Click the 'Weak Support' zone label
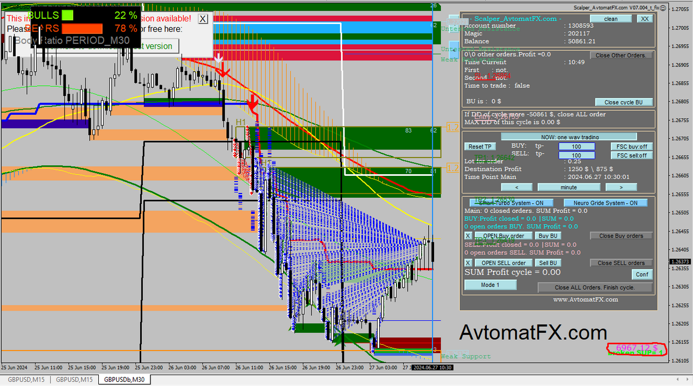This screenshot has height=386, width=693. [466, 357]
